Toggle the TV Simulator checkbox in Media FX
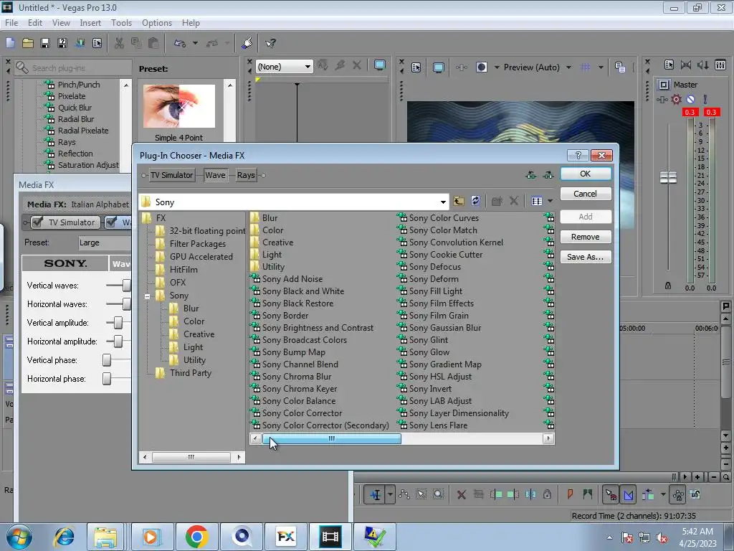734x551 pixels. click(x=38, y=222)
